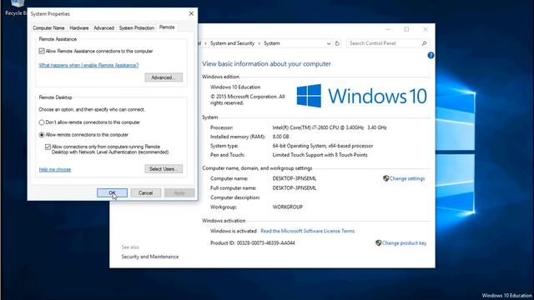Expand chevron before System and Security breadcrumb
The height and width of the screenshot is (300, 534).
[206, 43]
